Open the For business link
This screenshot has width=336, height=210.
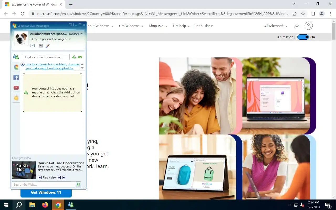point(204,26)
